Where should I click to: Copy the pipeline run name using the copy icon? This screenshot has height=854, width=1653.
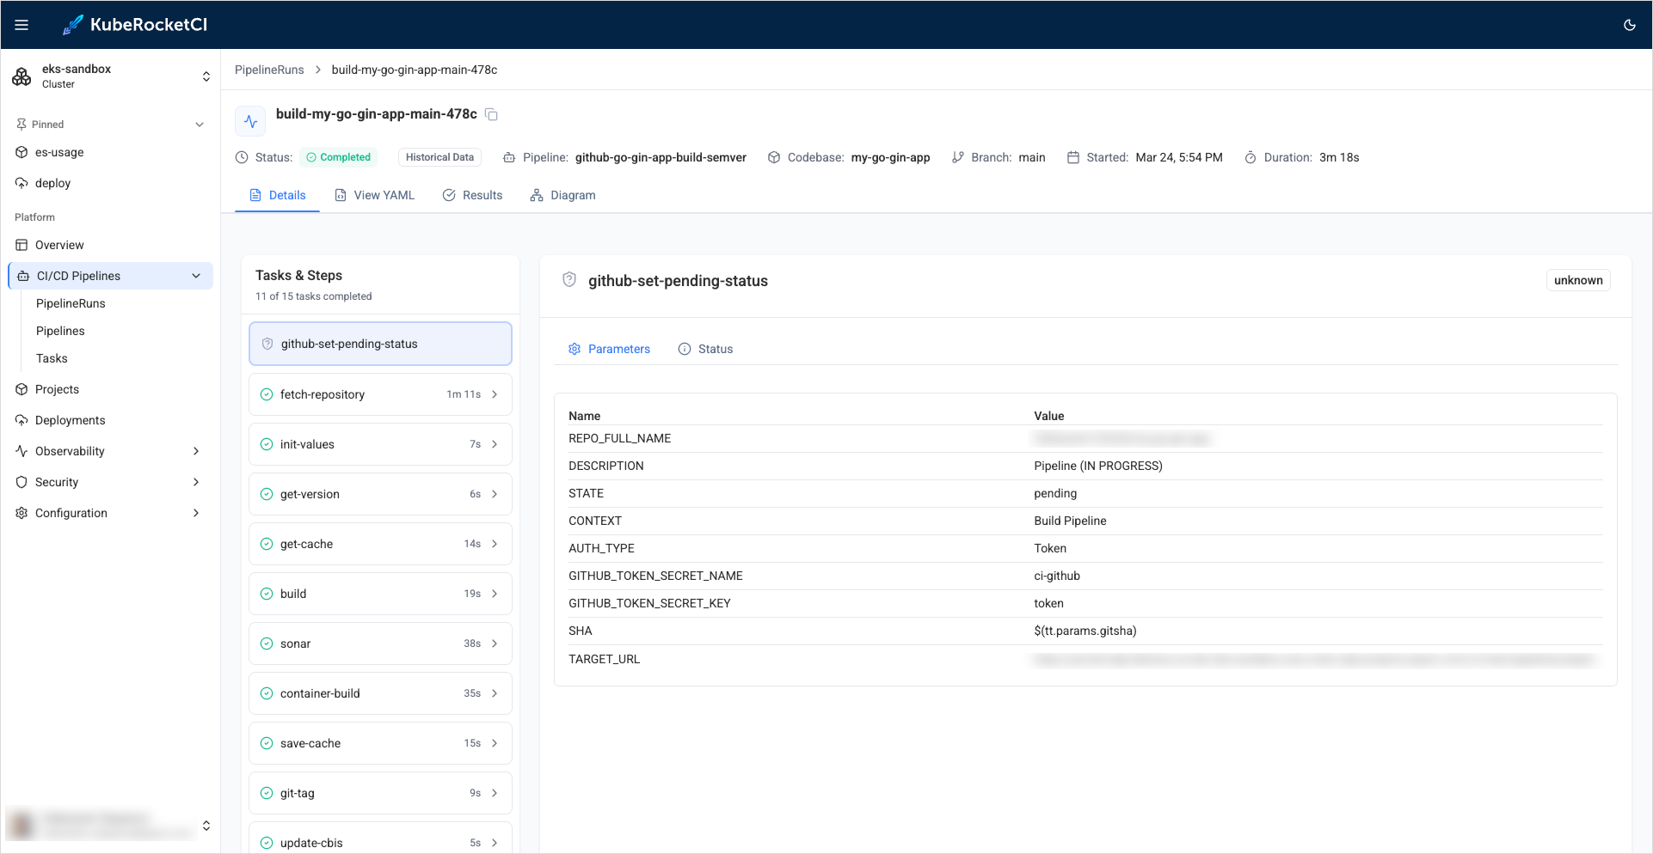click(492, 114)
